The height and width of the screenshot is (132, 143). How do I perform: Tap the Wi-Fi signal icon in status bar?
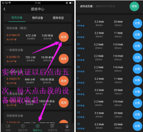coord(9,3)
